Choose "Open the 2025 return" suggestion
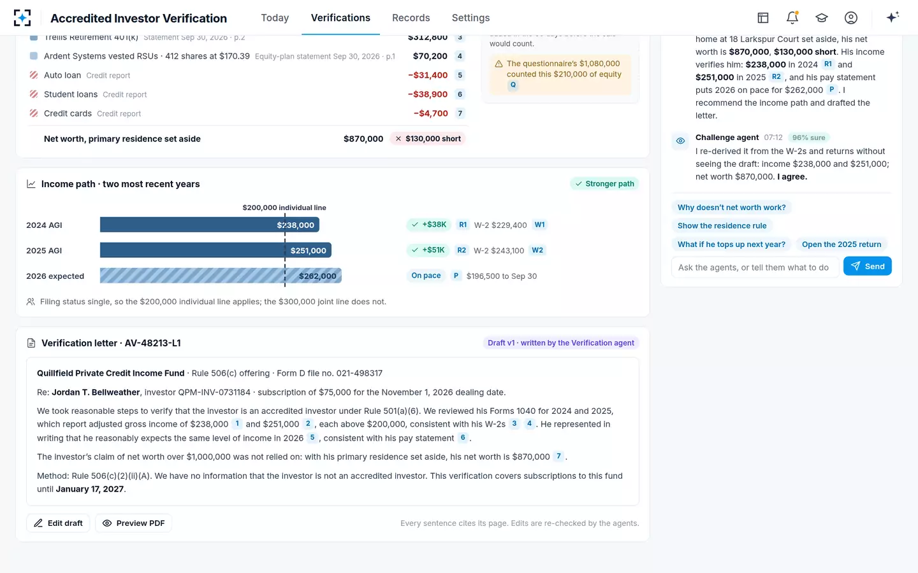The width and height of the screenshot is (918, 573). tap(841, 244)
